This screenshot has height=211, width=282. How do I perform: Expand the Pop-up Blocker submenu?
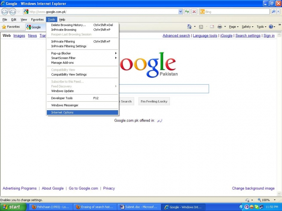click(62, 53)
